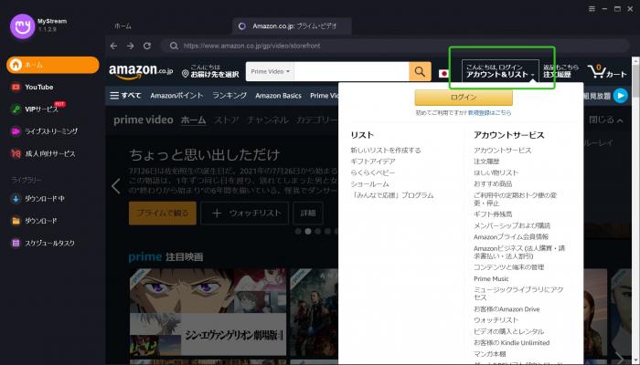Open ライブストリーミング in the sidebar
This screenshot has height=365, width=640.
[50, 131]
